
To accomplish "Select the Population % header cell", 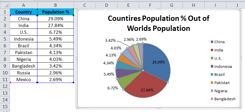I will 55,12.
